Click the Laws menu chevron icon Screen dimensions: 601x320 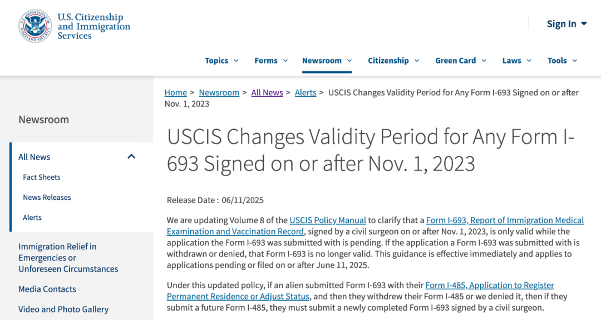(x=529, y=61)
